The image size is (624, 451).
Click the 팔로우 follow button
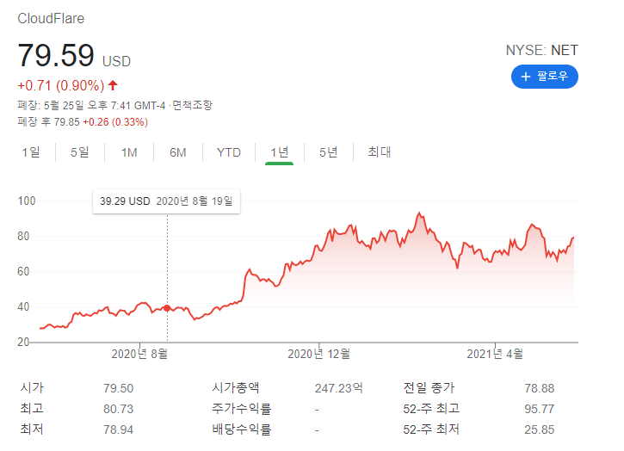[x=544, y=77]
